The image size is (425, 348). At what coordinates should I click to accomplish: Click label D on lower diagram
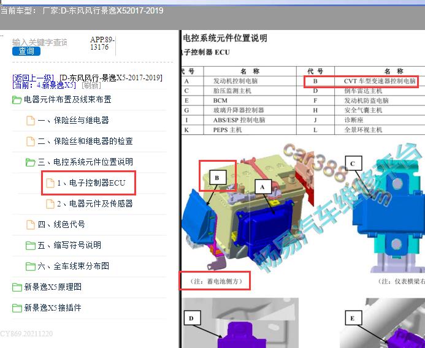tap(191, 318)
